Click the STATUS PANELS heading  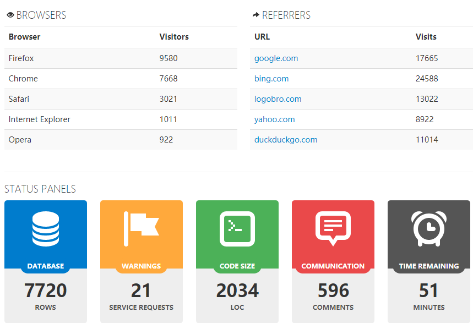[40, 189]
